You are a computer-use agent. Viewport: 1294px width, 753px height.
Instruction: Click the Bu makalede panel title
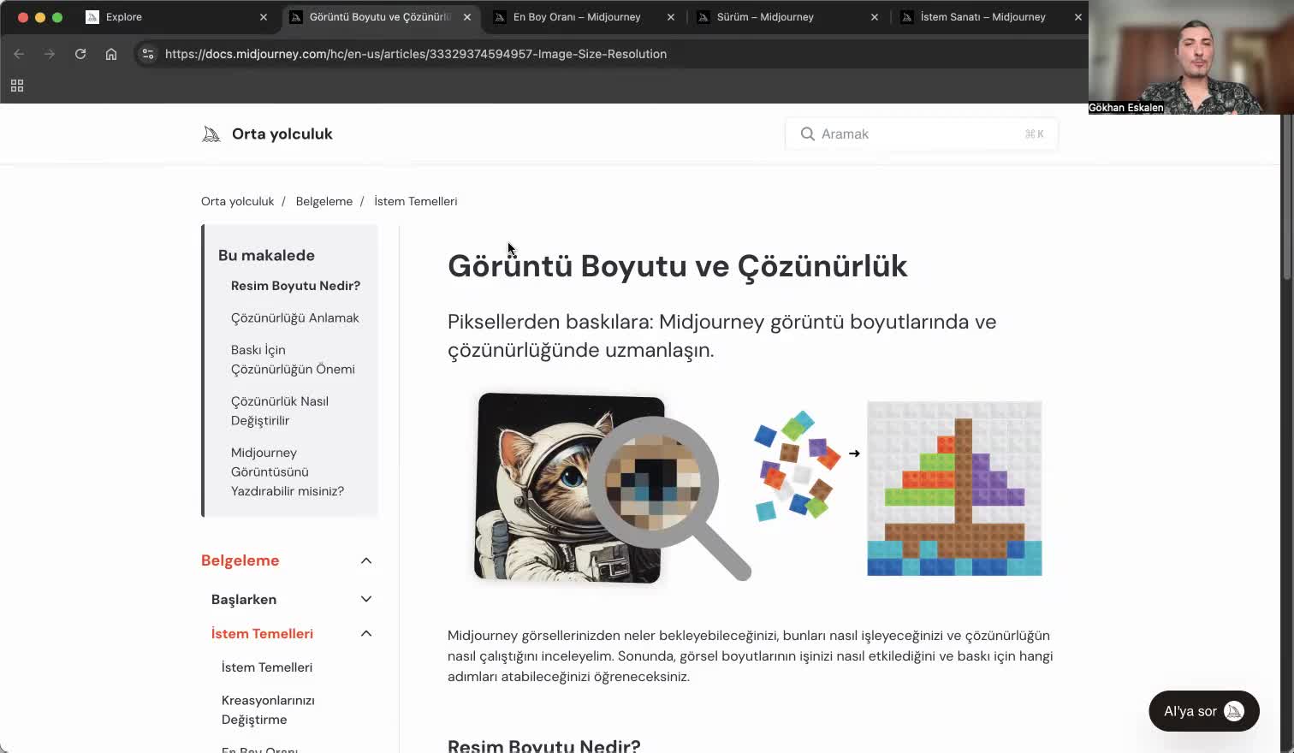pos(266,256)
